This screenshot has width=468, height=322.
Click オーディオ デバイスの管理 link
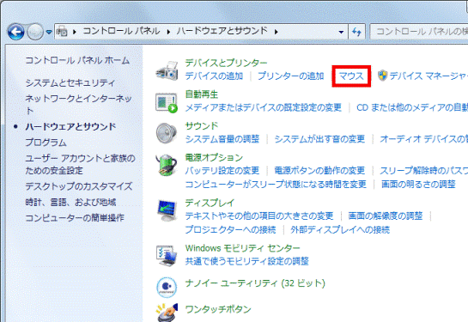point(424,139)
